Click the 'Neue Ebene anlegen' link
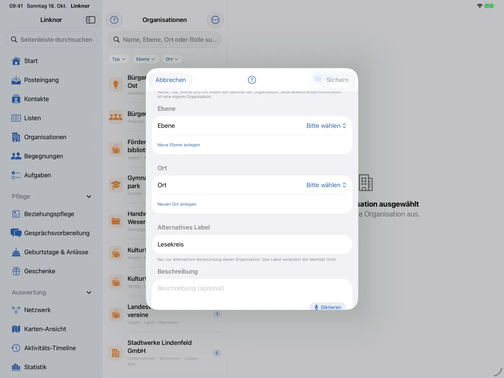Image resolution: width=504 pixels, height=378 pixels. (x=179, y=145)
